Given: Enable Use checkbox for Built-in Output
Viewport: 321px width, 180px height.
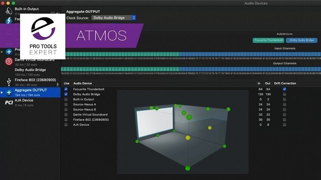Looking at the screenshot, I should pyautogui.click(x=66, y=99).
